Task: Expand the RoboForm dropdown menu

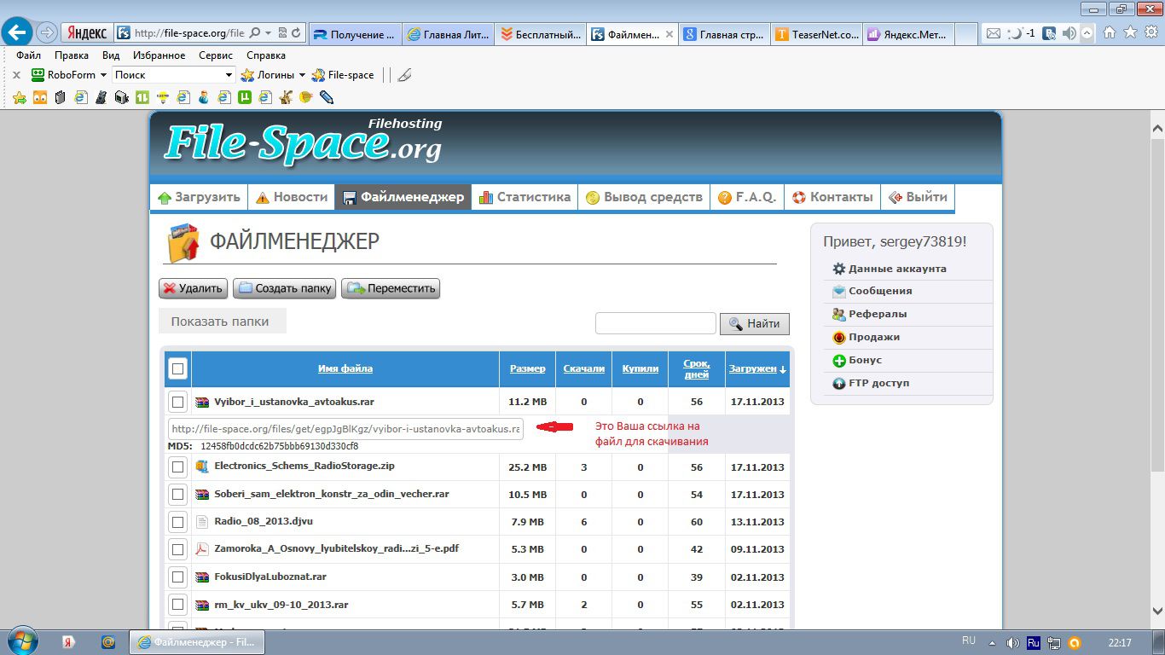Action: click(103, 75)
